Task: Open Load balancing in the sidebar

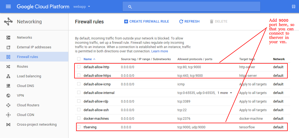Action: 29,76
